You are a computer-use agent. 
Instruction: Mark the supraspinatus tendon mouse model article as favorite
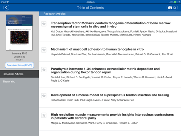coord(44,96)
